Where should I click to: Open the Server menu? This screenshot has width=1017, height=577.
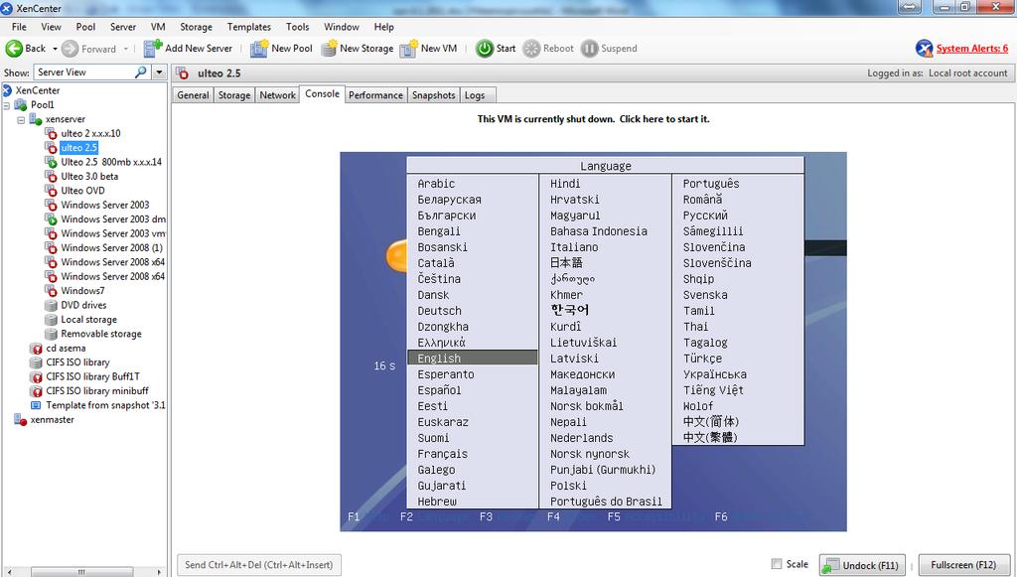pos(123,27)
